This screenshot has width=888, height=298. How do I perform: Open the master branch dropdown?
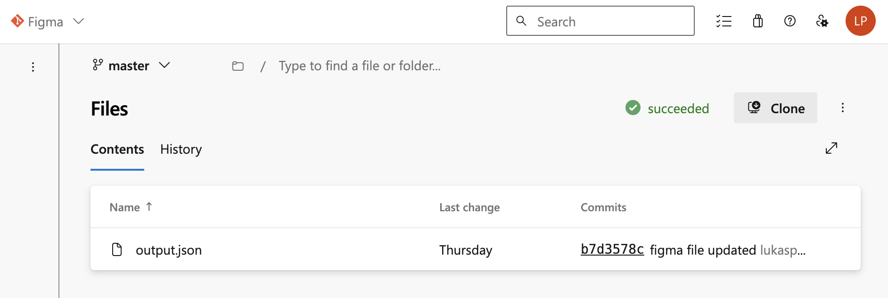click(x=164, y=66)
